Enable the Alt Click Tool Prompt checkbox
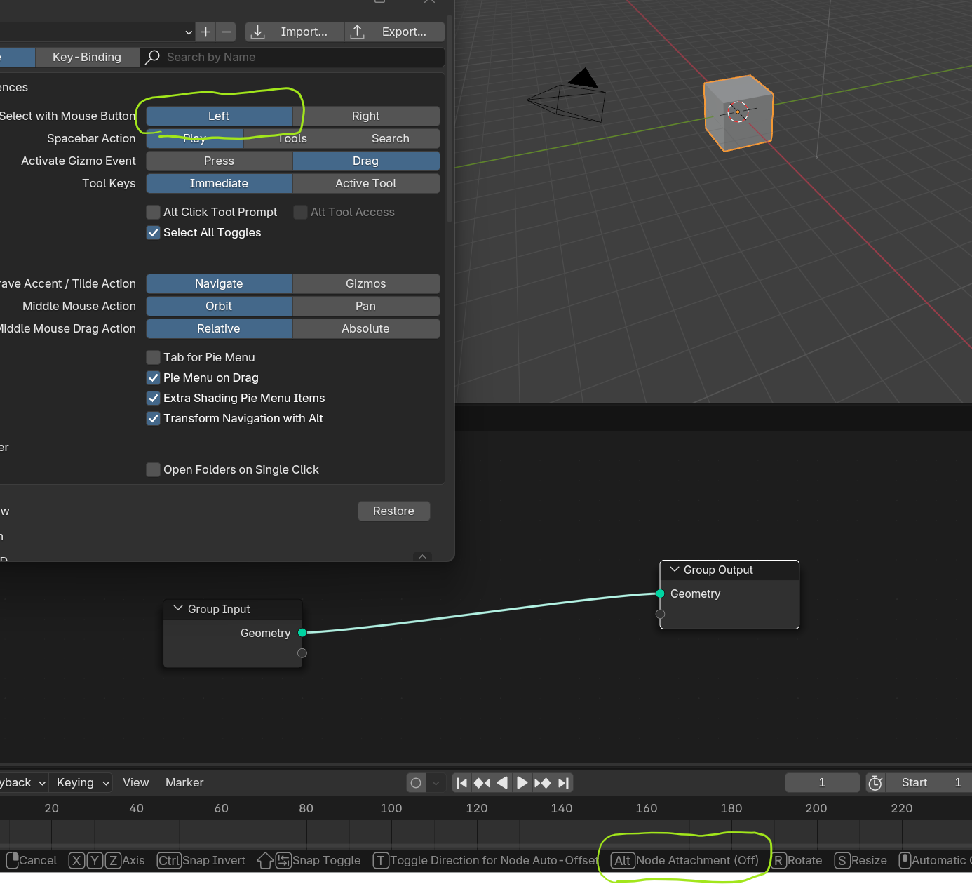This screenshot has height=884, width=972. [153, 212]
